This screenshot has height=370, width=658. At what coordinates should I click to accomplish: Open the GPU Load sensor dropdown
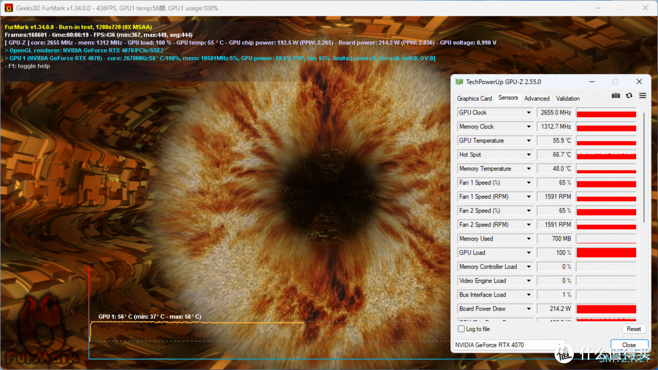point(529,253)
